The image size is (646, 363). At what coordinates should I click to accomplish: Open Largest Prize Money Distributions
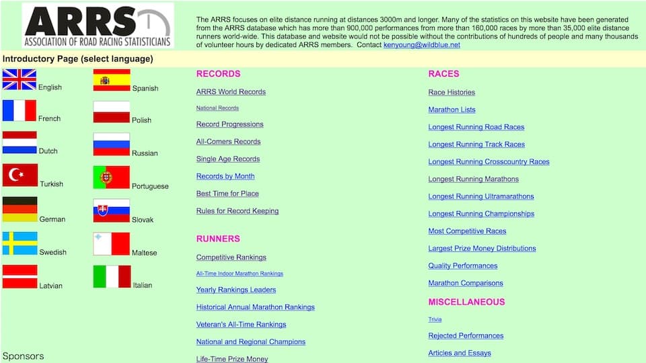pos(482,248)
